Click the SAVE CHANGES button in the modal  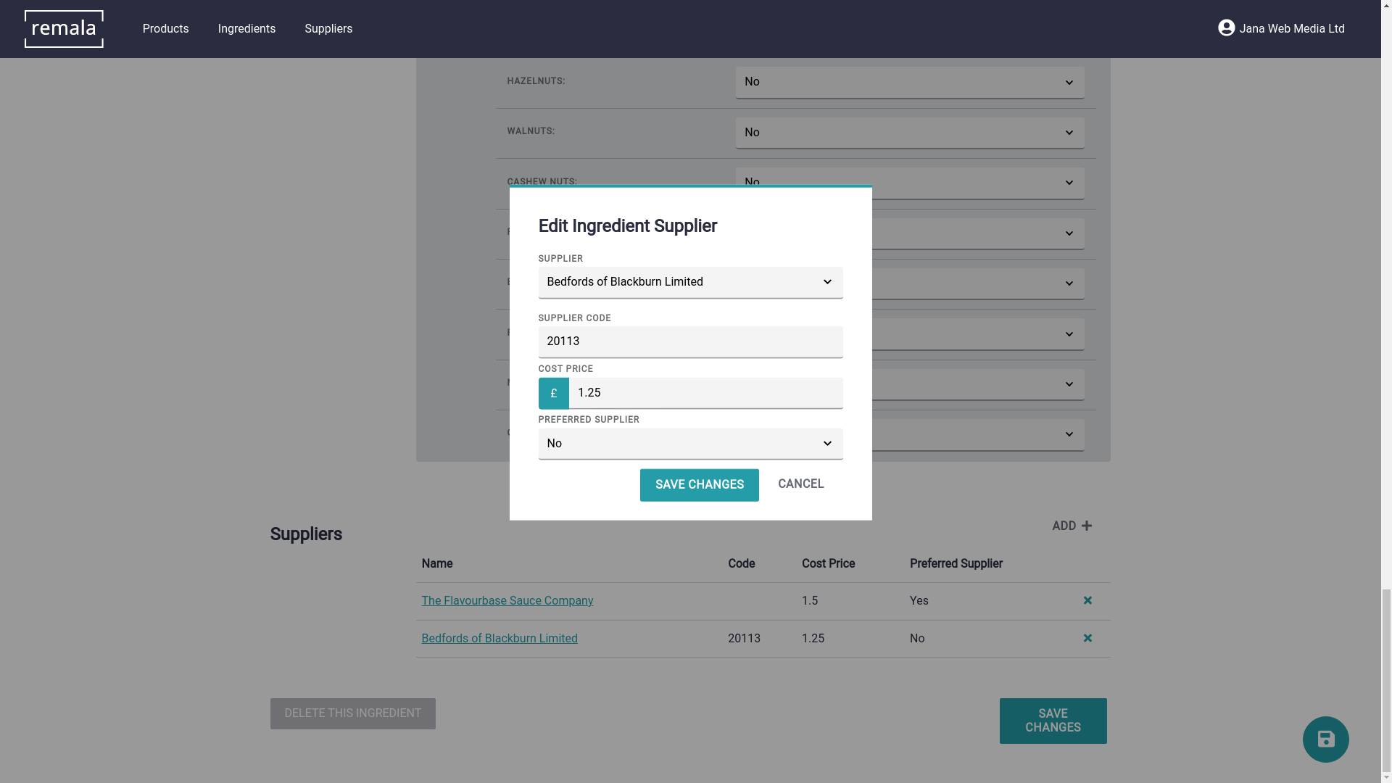pyautogui.click(x=699, y=485)
